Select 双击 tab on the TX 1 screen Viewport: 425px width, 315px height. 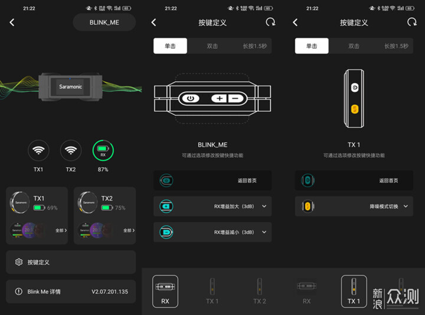[x=354, y=46]
